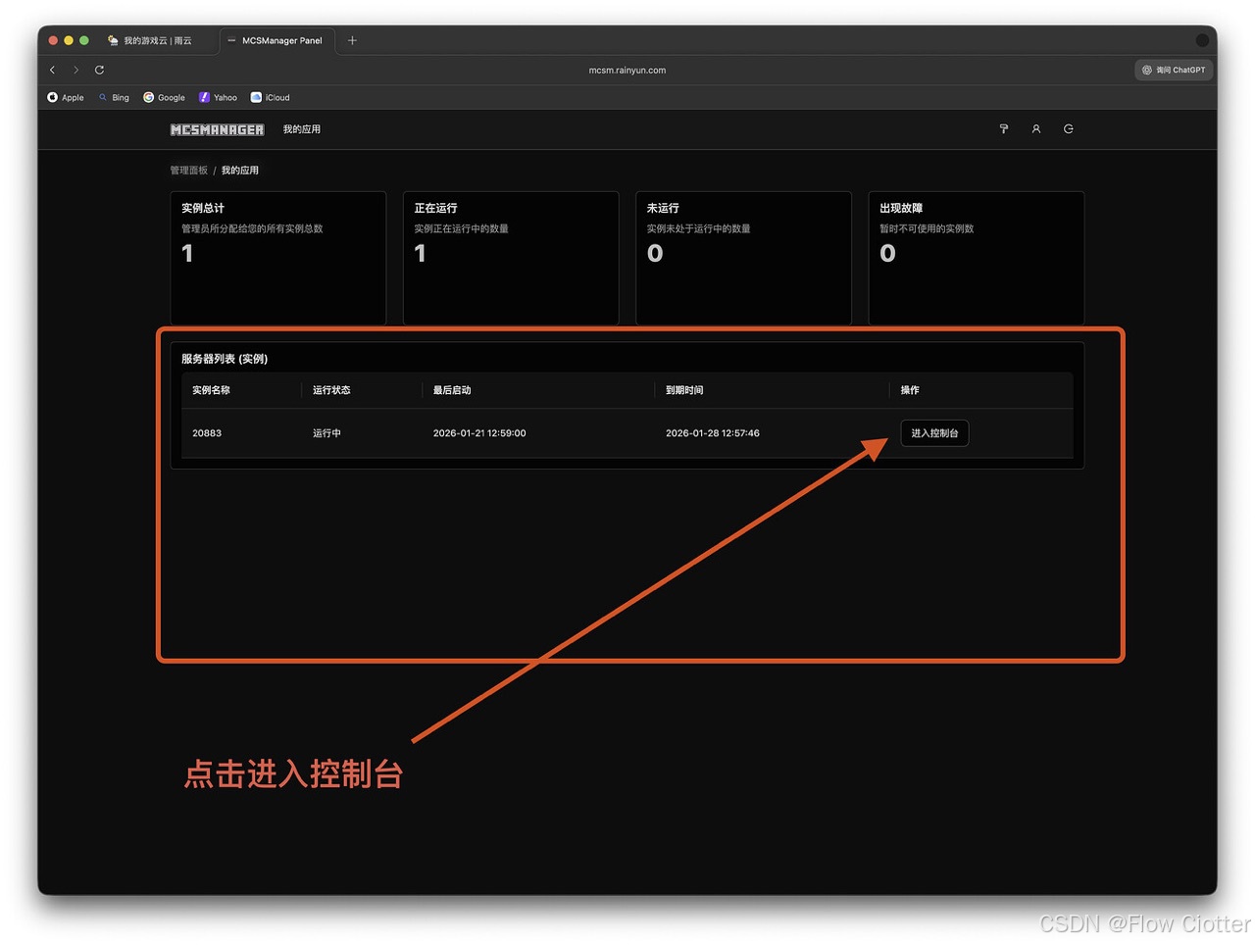The image size is (1255, 945).
Task: Reload the page with refresh icon
Action: [99, 70]
